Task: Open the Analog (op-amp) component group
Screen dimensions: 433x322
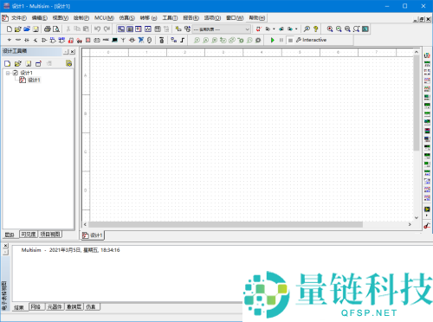Action: coord(44,40)
